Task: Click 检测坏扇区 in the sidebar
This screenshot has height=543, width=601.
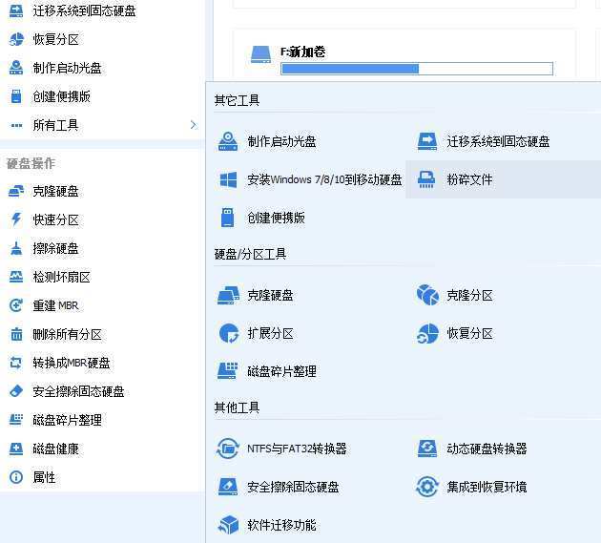Action: [x=61, y=277]
